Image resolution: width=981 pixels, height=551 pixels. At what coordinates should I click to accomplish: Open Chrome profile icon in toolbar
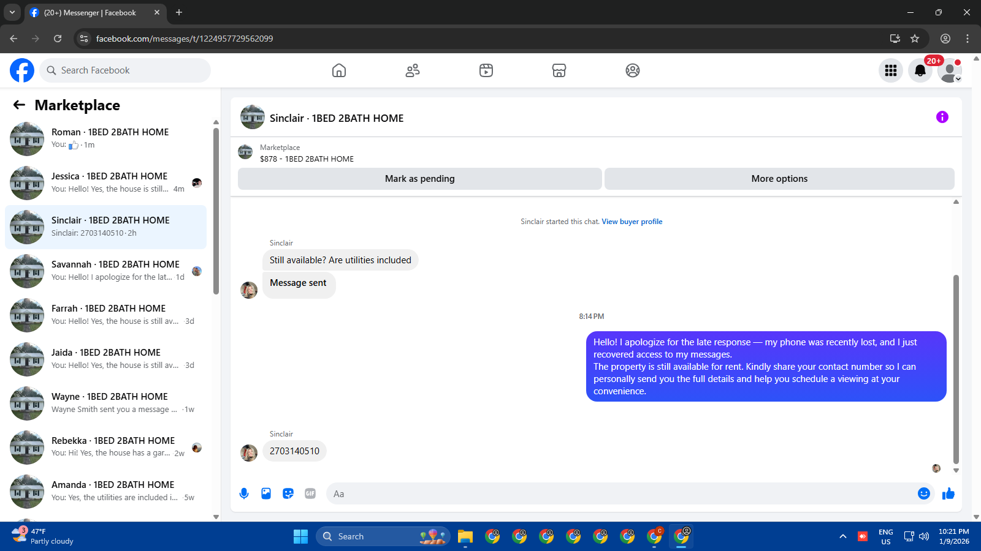945,39
